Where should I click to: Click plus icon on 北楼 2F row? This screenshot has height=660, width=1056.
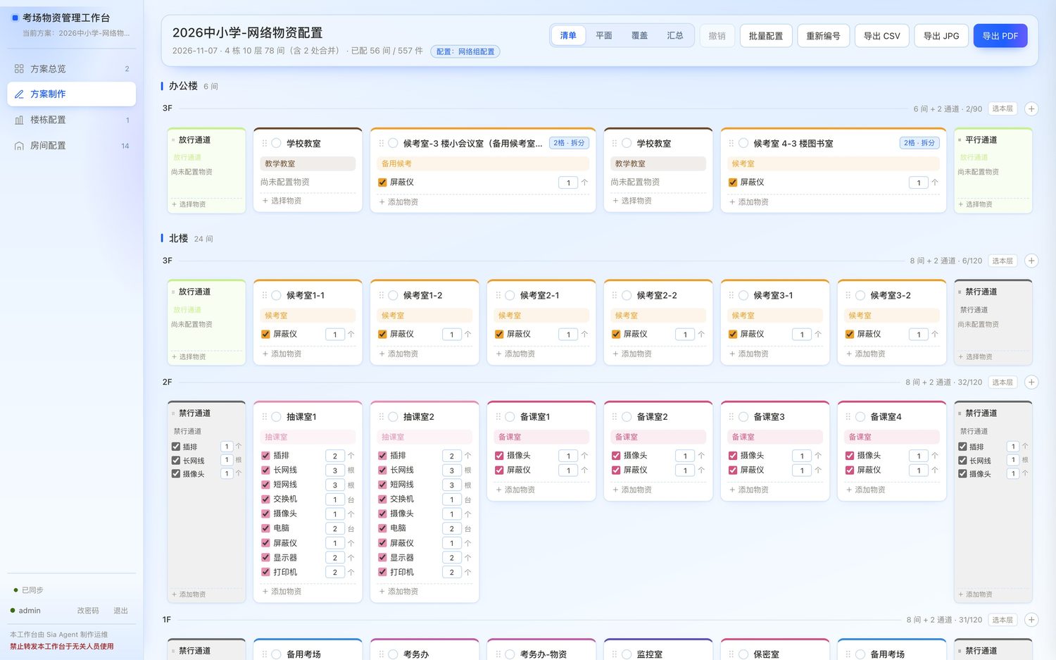pos(1031,382)
